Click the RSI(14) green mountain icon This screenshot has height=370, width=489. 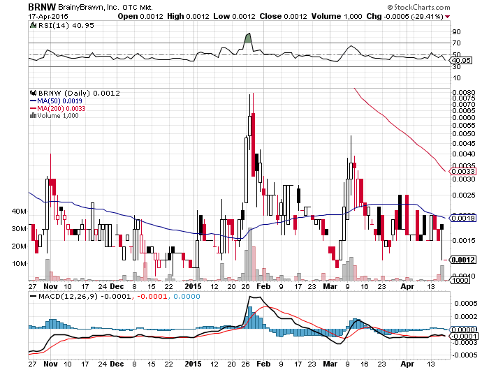[33, 25]
